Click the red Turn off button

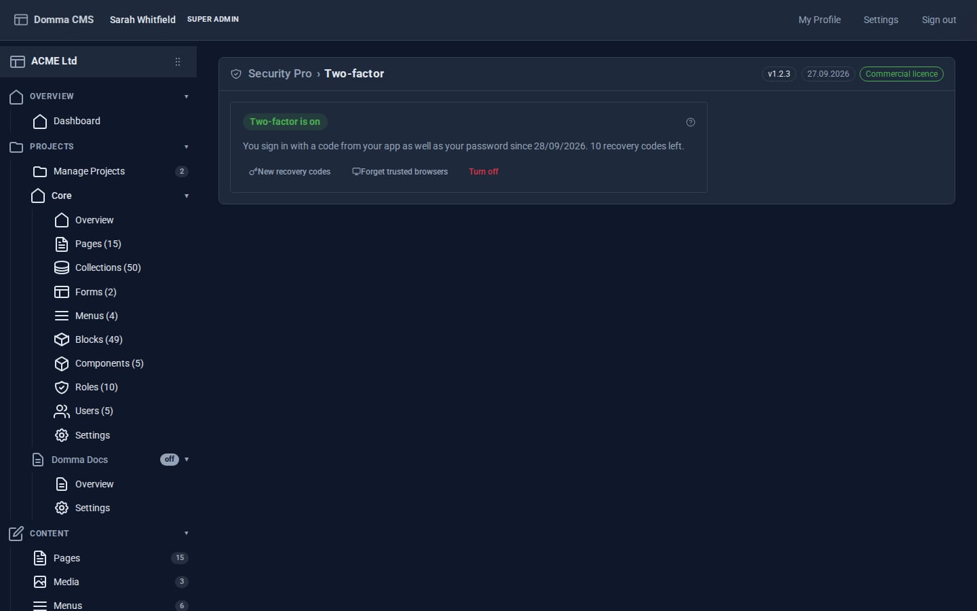click(x=484, y=172)
